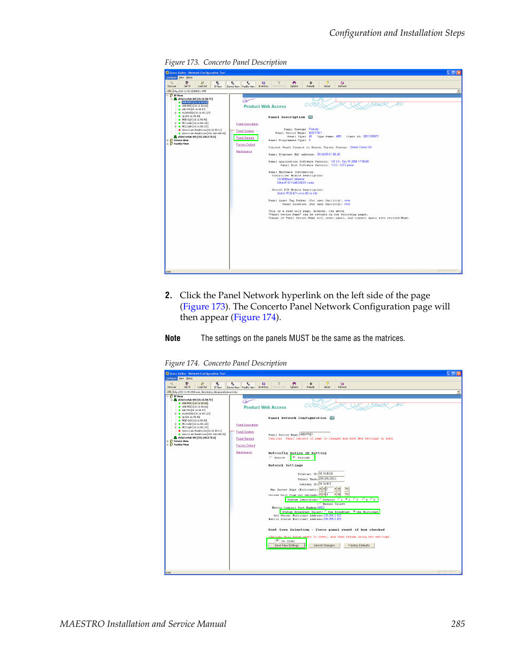Click Factory Defaults button
510x660 pixels.
pyautogui.click(x=359, y=546)
